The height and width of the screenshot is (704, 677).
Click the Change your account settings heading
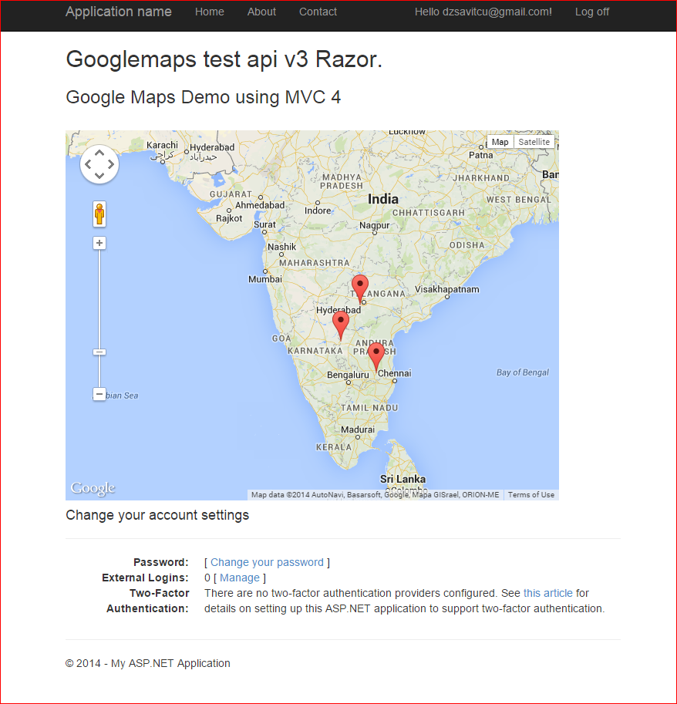pyautogui.click(x=157, y=514)
